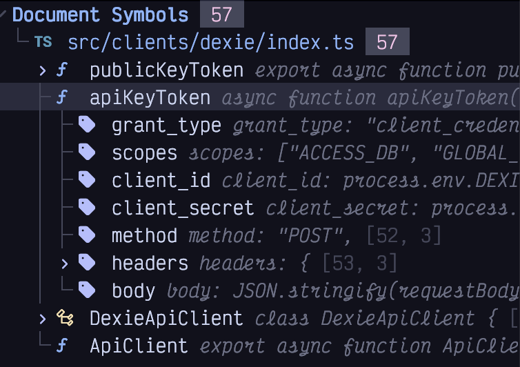Click the 'class DexieApiClient {' detail text
The width and height of the screenshot is (520, 367).
tap(377, 319)
